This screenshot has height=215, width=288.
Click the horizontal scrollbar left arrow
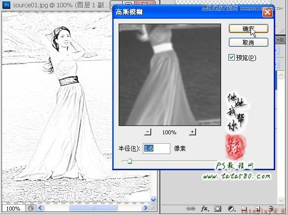[x=40, y=208]
